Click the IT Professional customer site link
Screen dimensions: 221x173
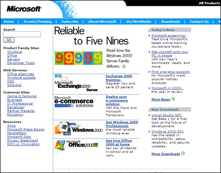coord(20,103)
